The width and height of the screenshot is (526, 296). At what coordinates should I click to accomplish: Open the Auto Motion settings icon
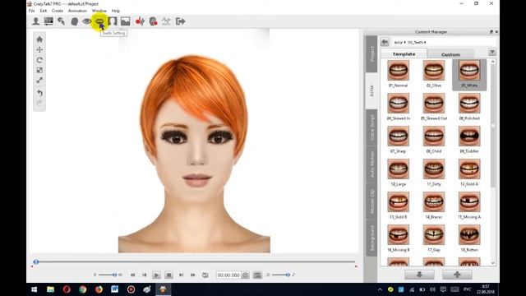click(x=166, y=21)
